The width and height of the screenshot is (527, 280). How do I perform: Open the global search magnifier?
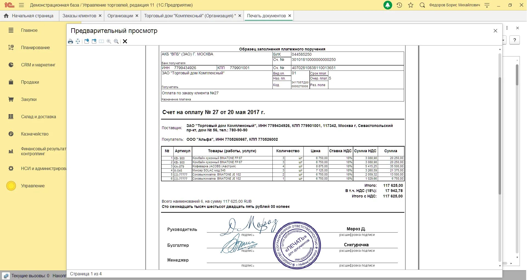pos(422,5)
